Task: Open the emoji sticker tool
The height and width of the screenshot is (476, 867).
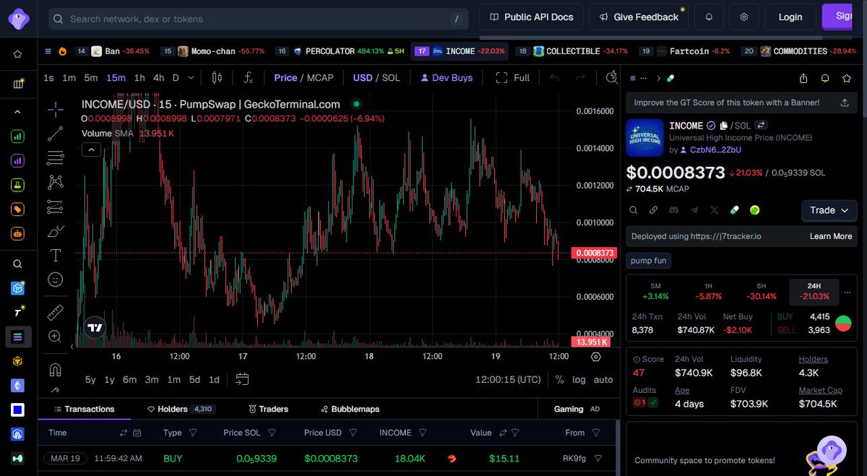Action: [x=55, y=279]
